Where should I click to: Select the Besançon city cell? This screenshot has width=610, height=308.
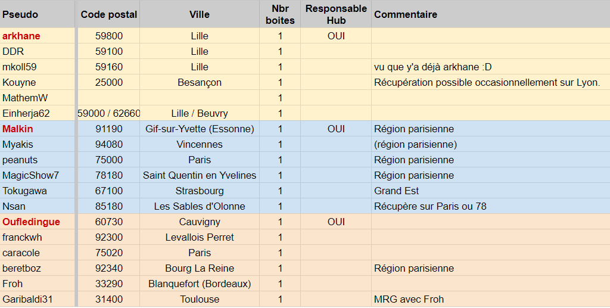[200, 82]
